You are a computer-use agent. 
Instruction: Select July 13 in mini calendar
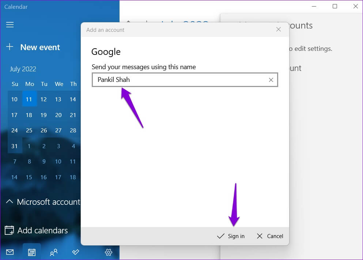click(x=58, y=99)
